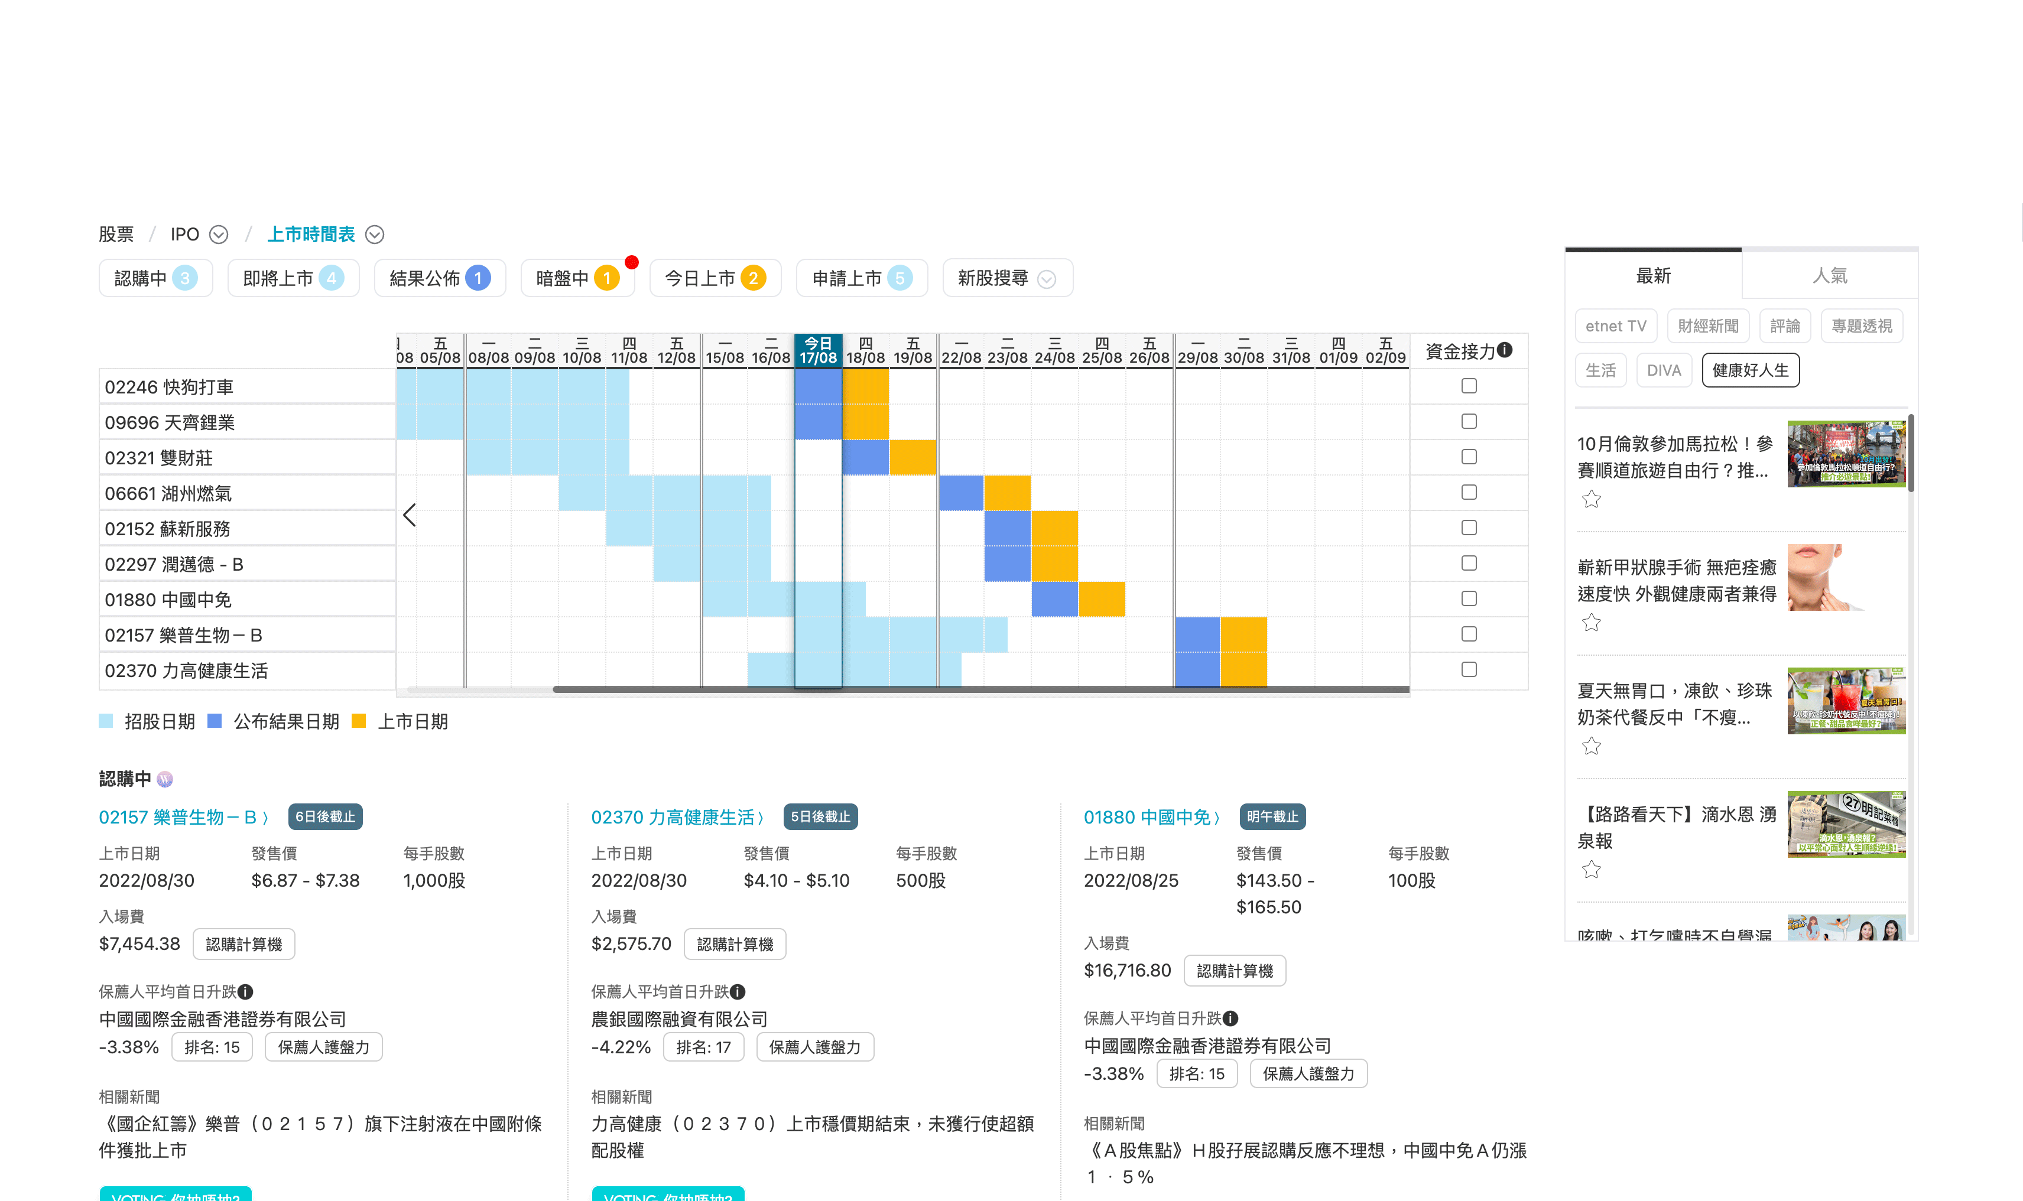
Task: Tick the checkbox for 01880 中國中免
Action: (x=1469, y=599)
